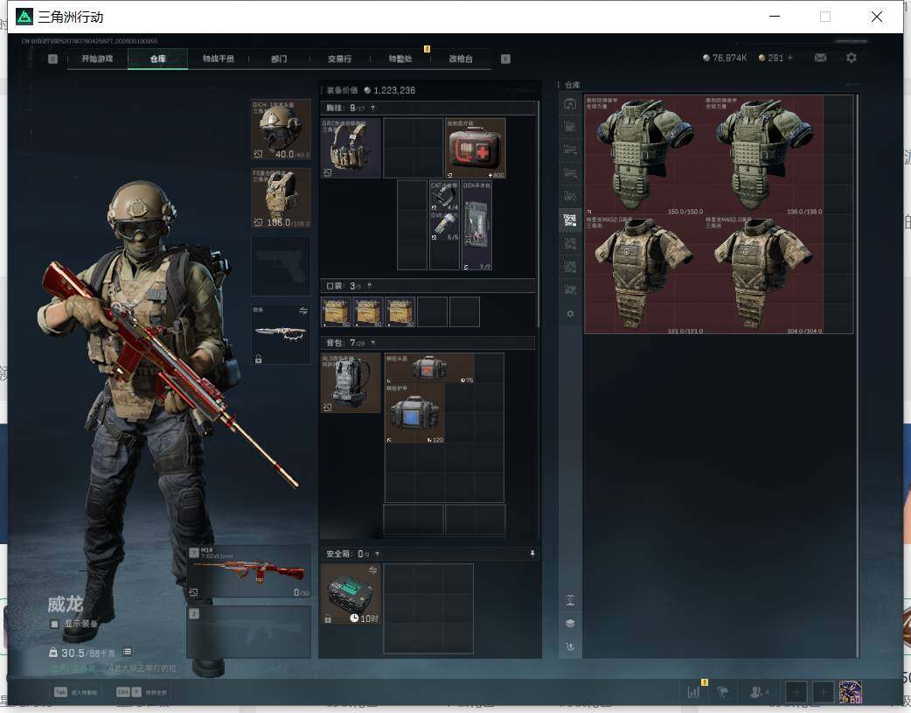Select the OVE injector item 5/5
Screen dimensions: 911x713
[x=444, y=227]
